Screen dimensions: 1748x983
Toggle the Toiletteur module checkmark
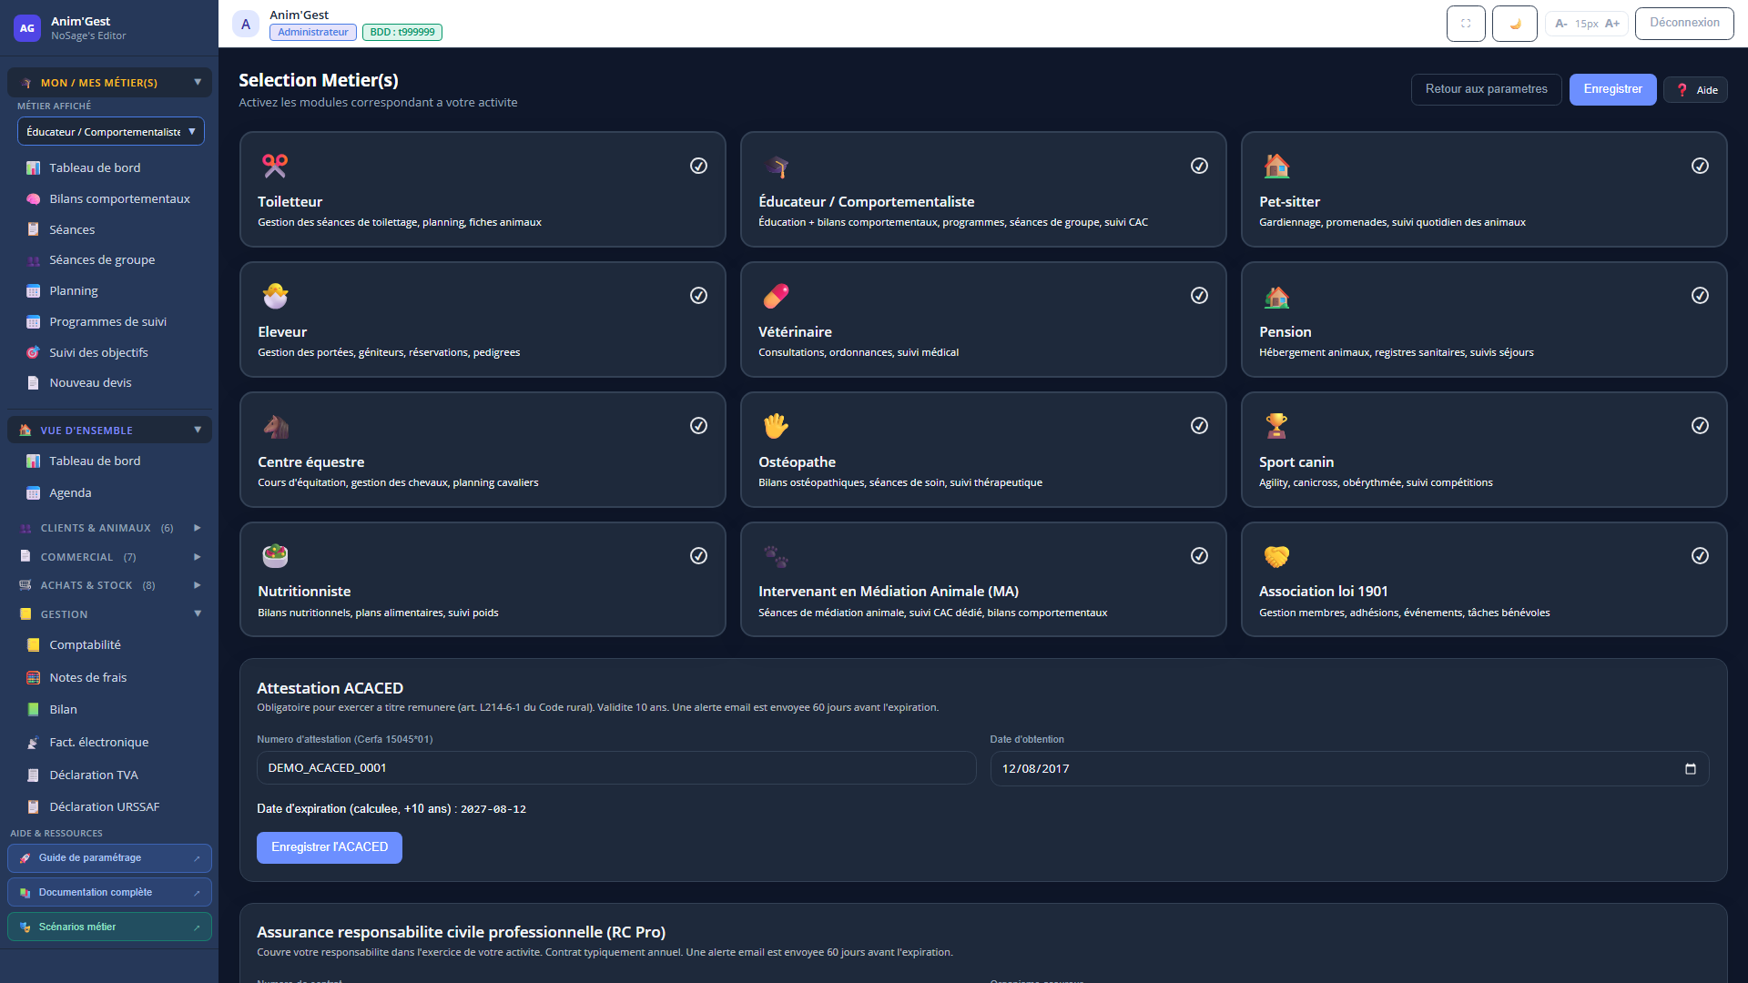(x=698, y=166)
